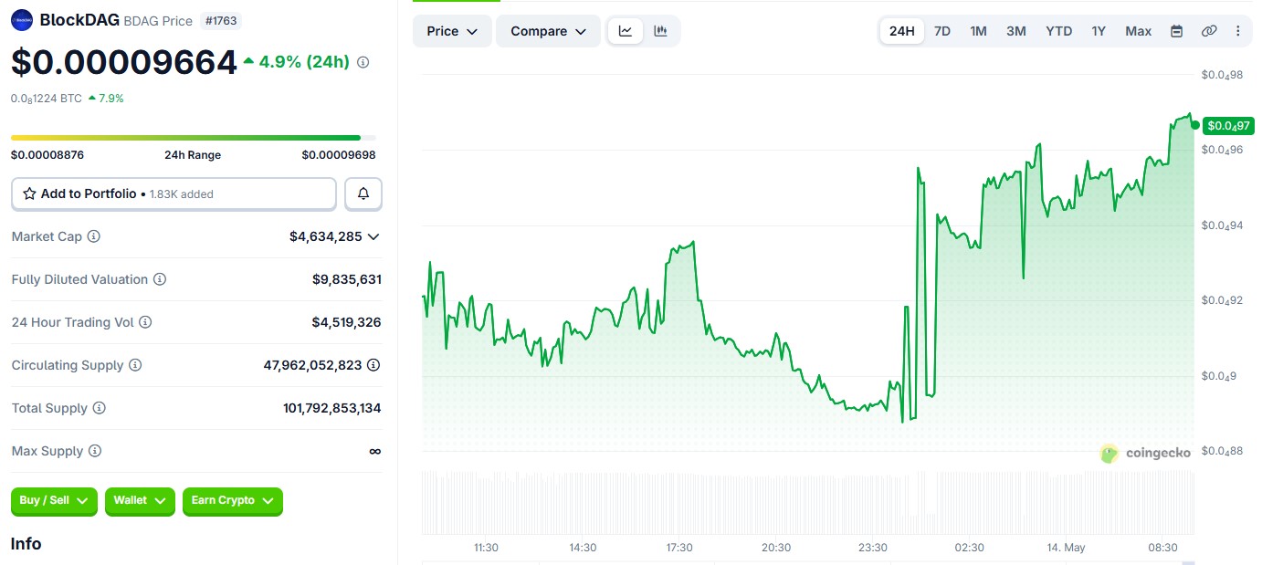Click the star icon in Add to Portfolio
Image resolution: width=1262 pixels, height=565 pixels.
[29, 194]
